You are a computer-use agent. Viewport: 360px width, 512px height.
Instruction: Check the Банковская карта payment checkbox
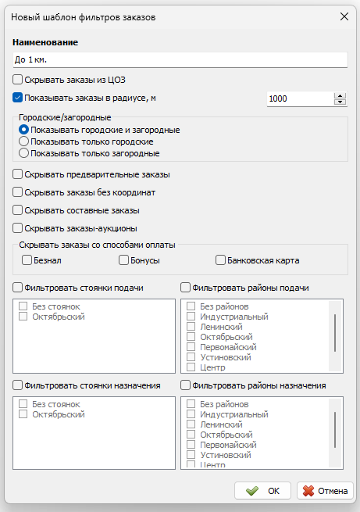point(220,260)
